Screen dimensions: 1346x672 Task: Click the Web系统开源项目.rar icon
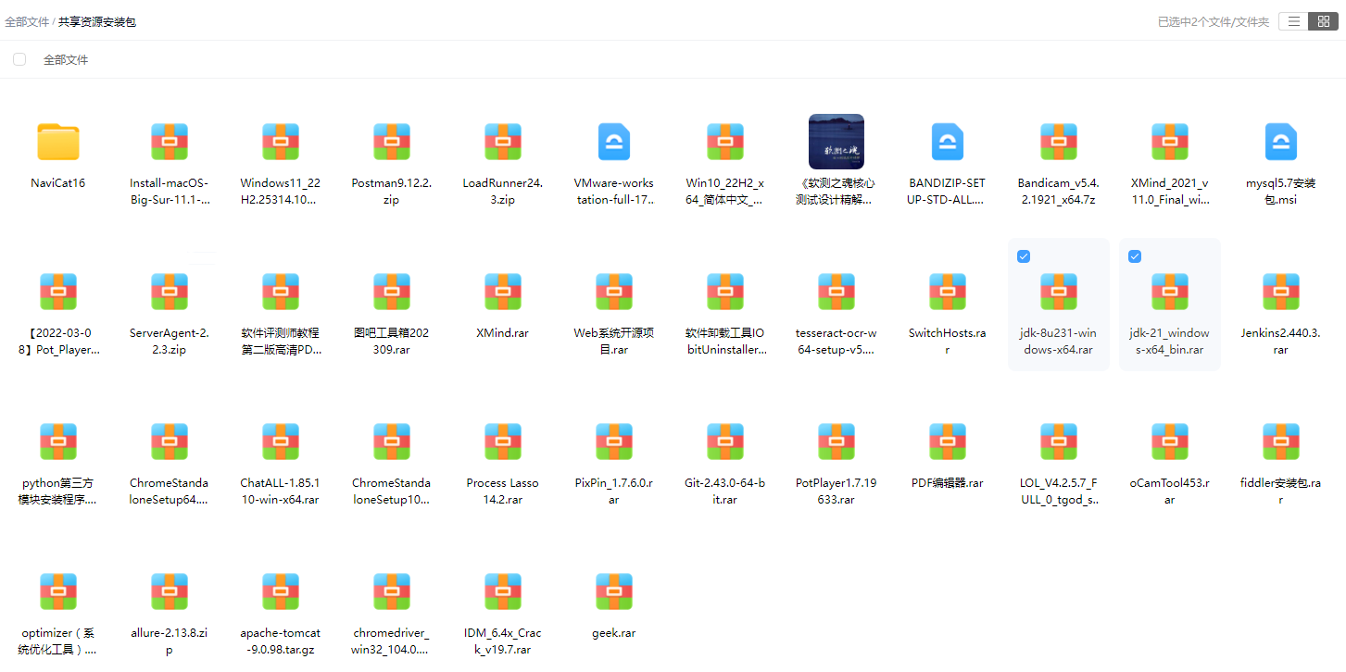point(613,292)
